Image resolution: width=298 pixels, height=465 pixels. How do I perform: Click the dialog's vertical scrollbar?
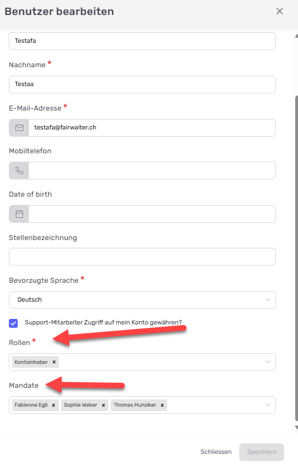[x=296, y=258]
